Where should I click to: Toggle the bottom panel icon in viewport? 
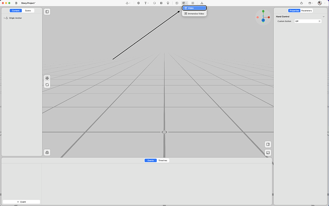268,153
